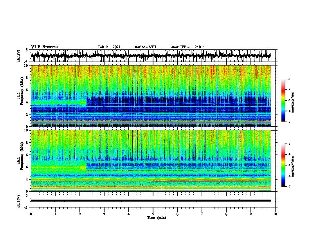The image size is (310, 240).
Task: Click the "8" kHz tick on ch.1 frequency axis
Action: click(x=27, y=78)
